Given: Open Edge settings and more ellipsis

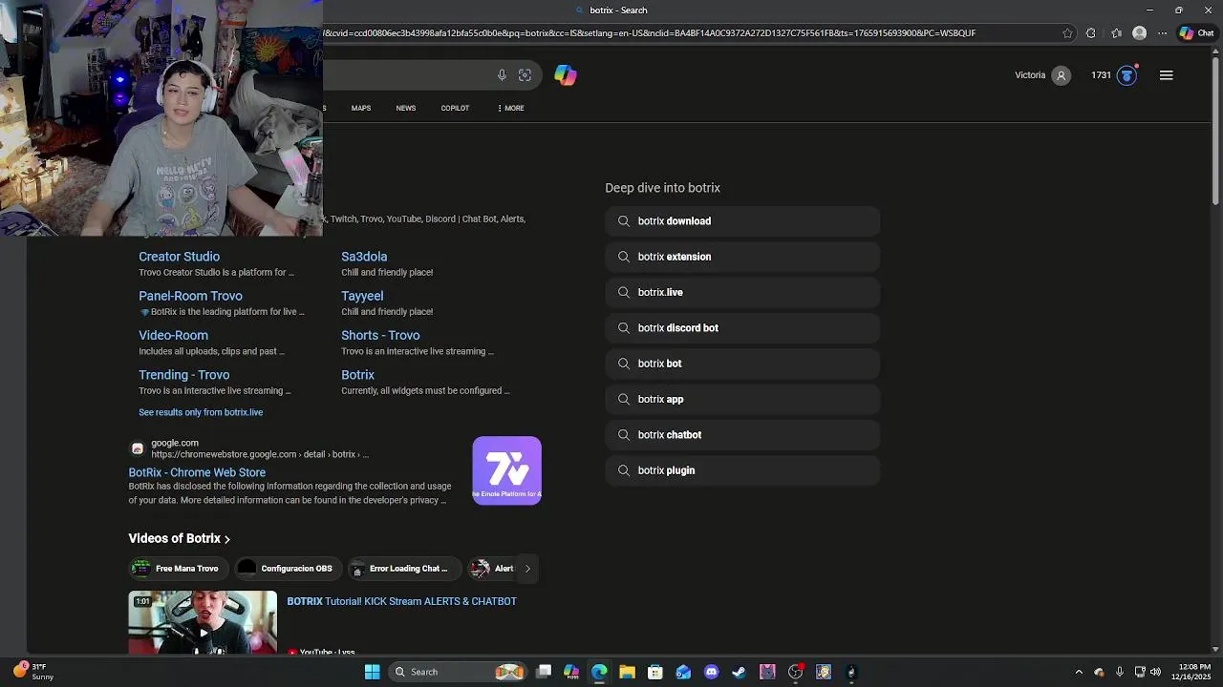Looking at the screenshot, I should (1162, 33).
